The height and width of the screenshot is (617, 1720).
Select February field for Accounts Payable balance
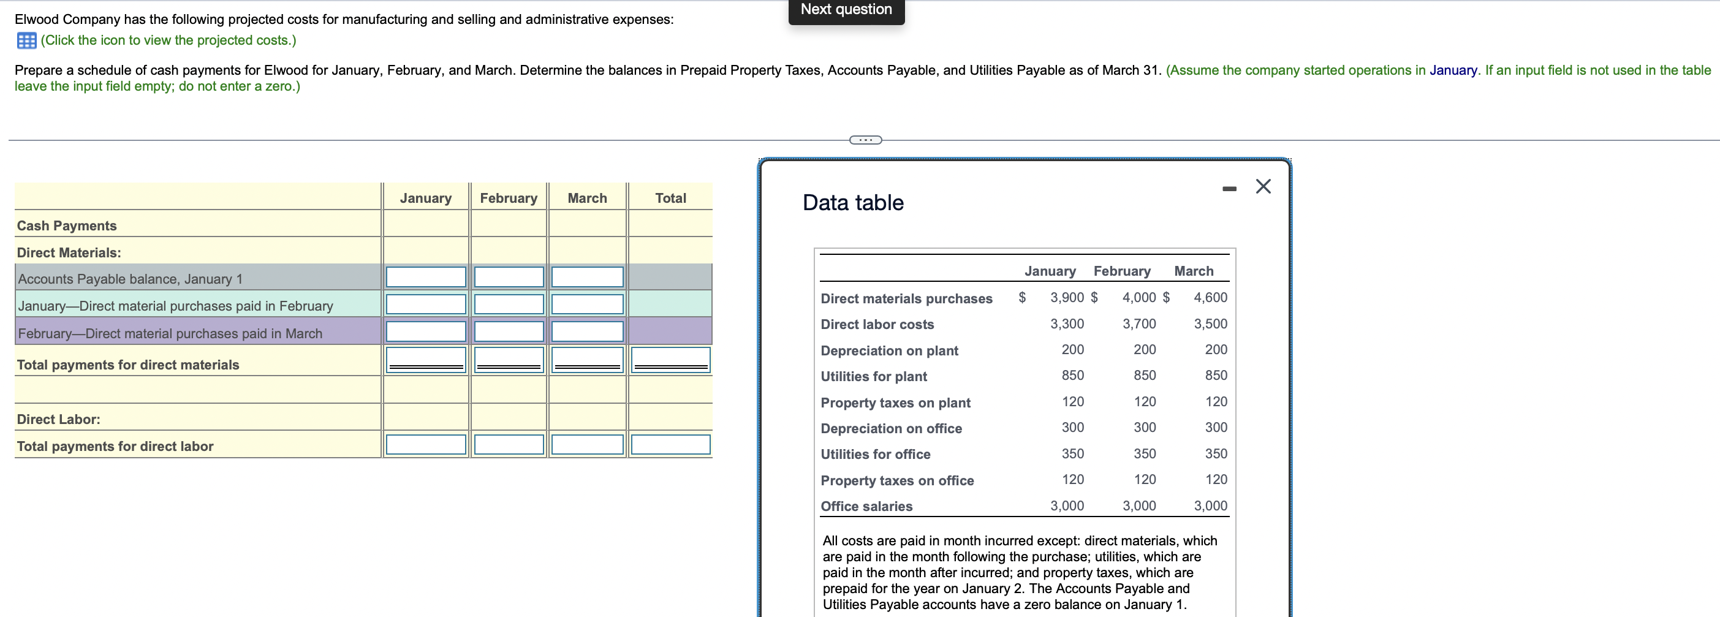coord(509,277)
